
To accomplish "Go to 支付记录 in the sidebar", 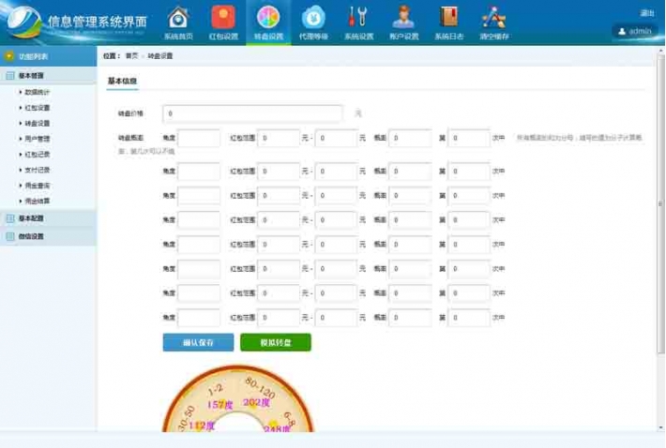I will (x=38, y=170).
